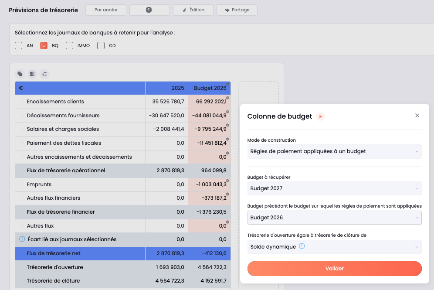Click the copy table icon above the table
The image size is (434, 290).
click(x=20, y=74)
